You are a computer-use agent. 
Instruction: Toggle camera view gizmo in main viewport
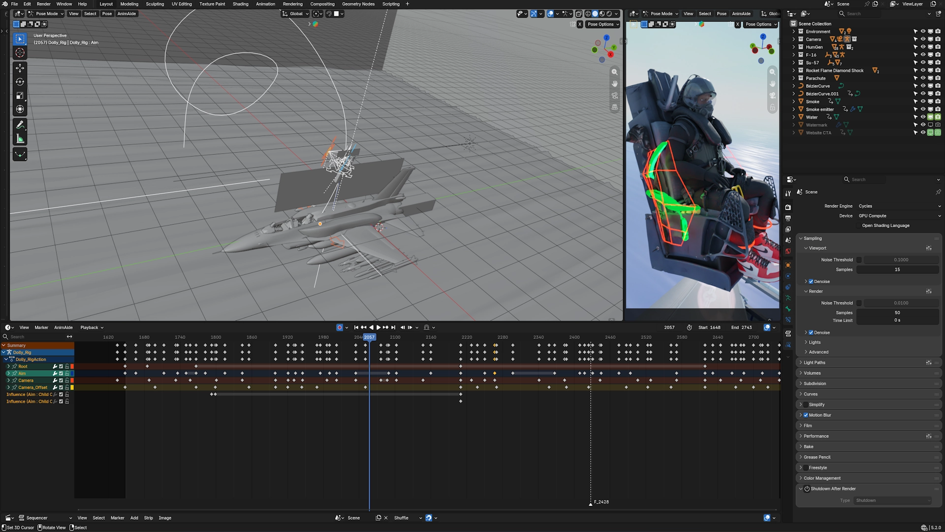click(615, 96)
